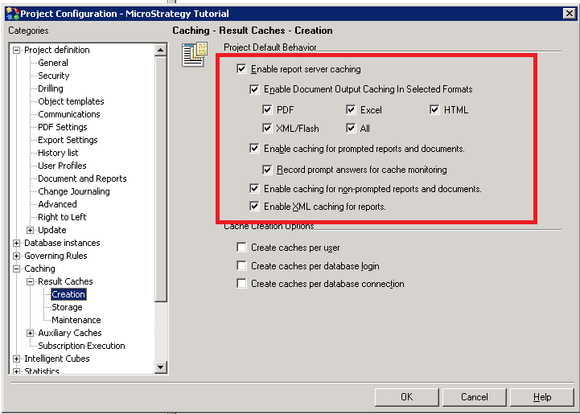Toggle the XML/Flash format checkbox
580x414 pixels.
(x=267, y=129)
